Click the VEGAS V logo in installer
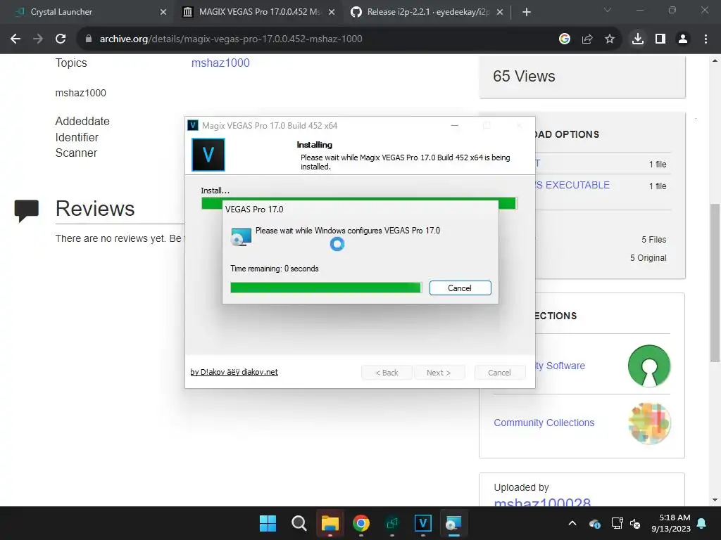 click(x=208, y=155)
